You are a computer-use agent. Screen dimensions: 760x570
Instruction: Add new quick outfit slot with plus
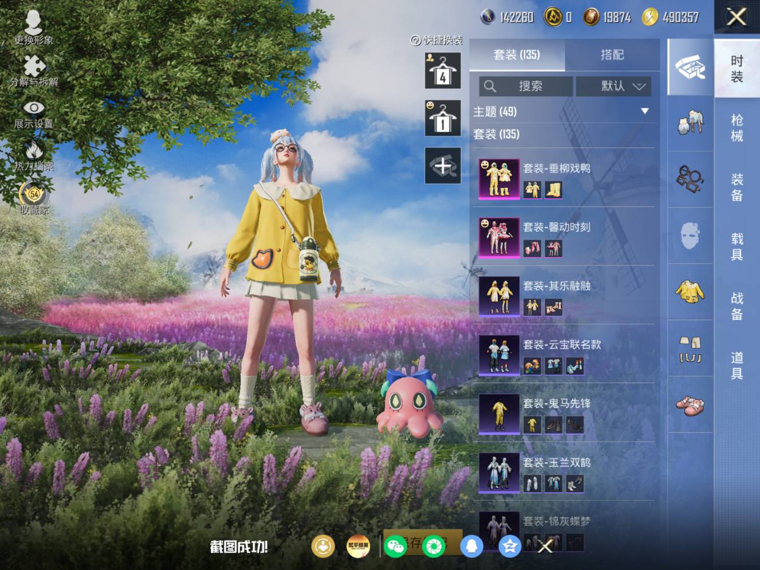443,166
